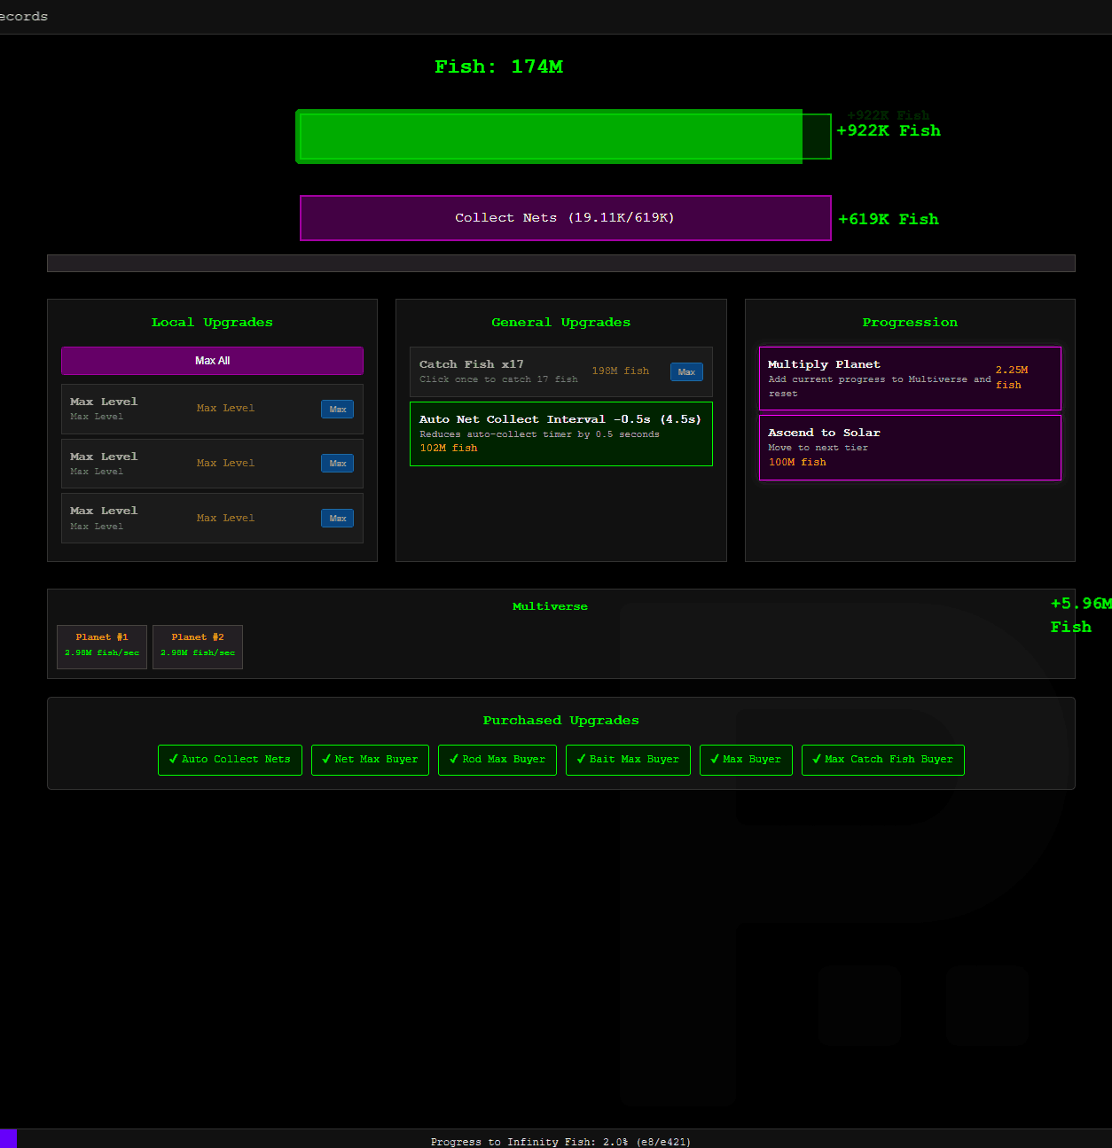Select Planet #2 in Multiverse
The height and width of the screenshot is (1148, 1112).
(x=198, y=647)
